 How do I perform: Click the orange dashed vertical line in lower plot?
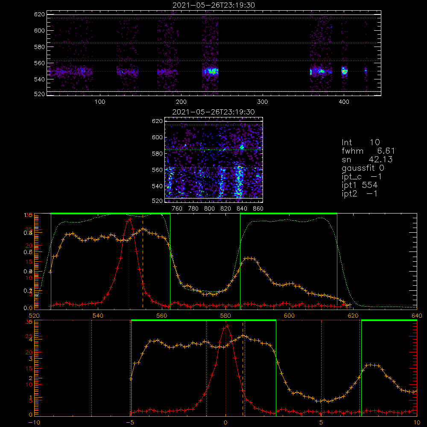click(243, 369)
